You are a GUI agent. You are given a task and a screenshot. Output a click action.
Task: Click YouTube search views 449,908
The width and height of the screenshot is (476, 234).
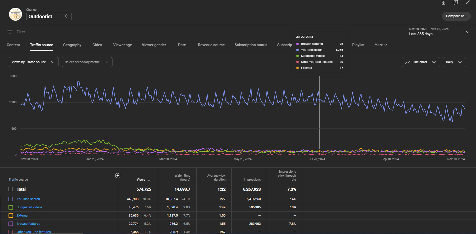133,199
